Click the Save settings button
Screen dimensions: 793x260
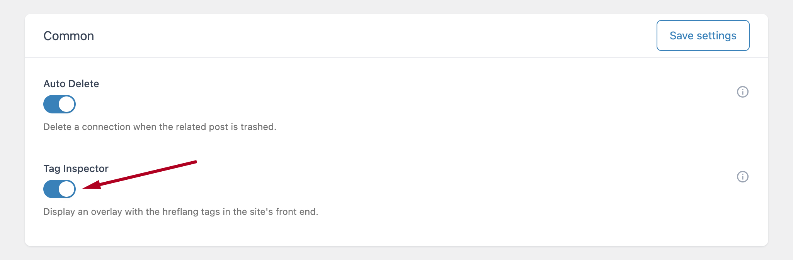(x=703, y=35)
